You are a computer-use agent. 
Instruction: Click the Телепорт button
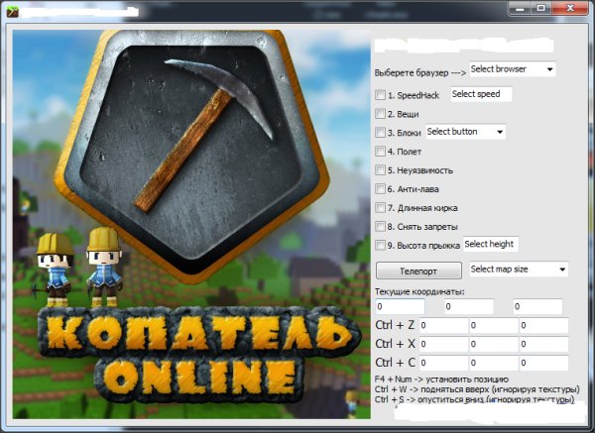(x=418, y=271)
